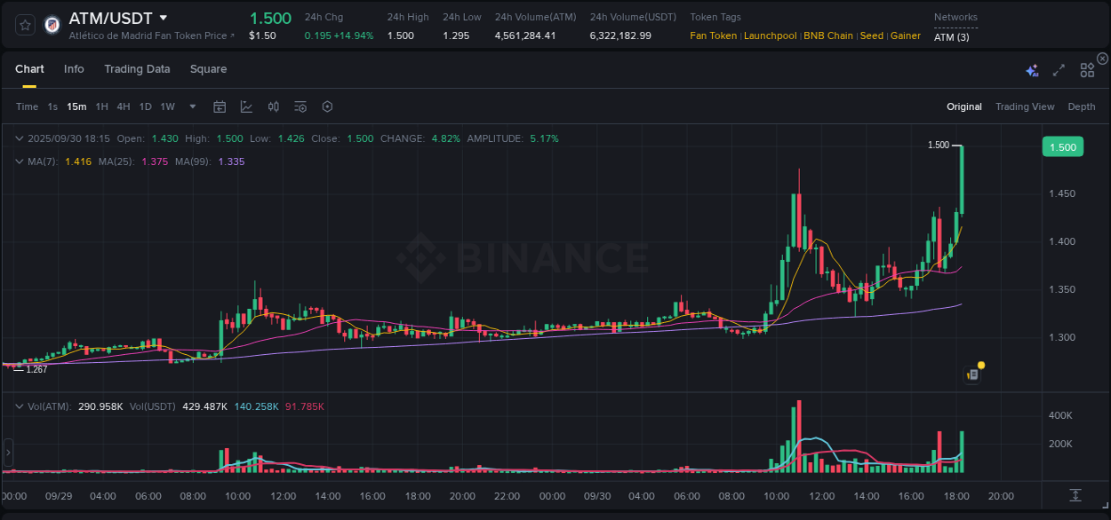This screenshot has height=520, width=1111.
Task: Open the indicator list settings icon
Action: pyautogui.click(x=300, y=106)
